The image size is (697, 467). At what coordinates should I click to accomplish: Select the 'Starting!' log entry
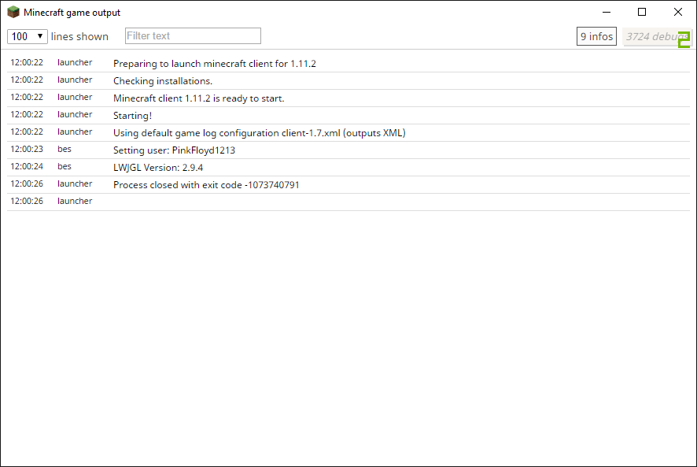point(133,116)
